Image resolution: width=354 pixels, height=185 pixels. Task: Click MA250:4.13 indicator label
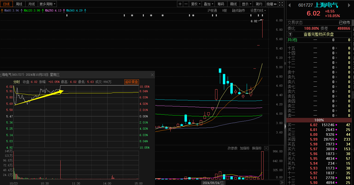click(x=53, y=10)
